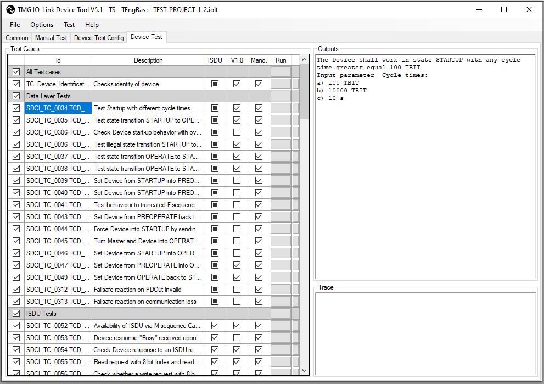The image size is (544, 384).
Task: Enable V1.0 checkbox for SDCI_TC_0306 row
Action: pos(237,132)
